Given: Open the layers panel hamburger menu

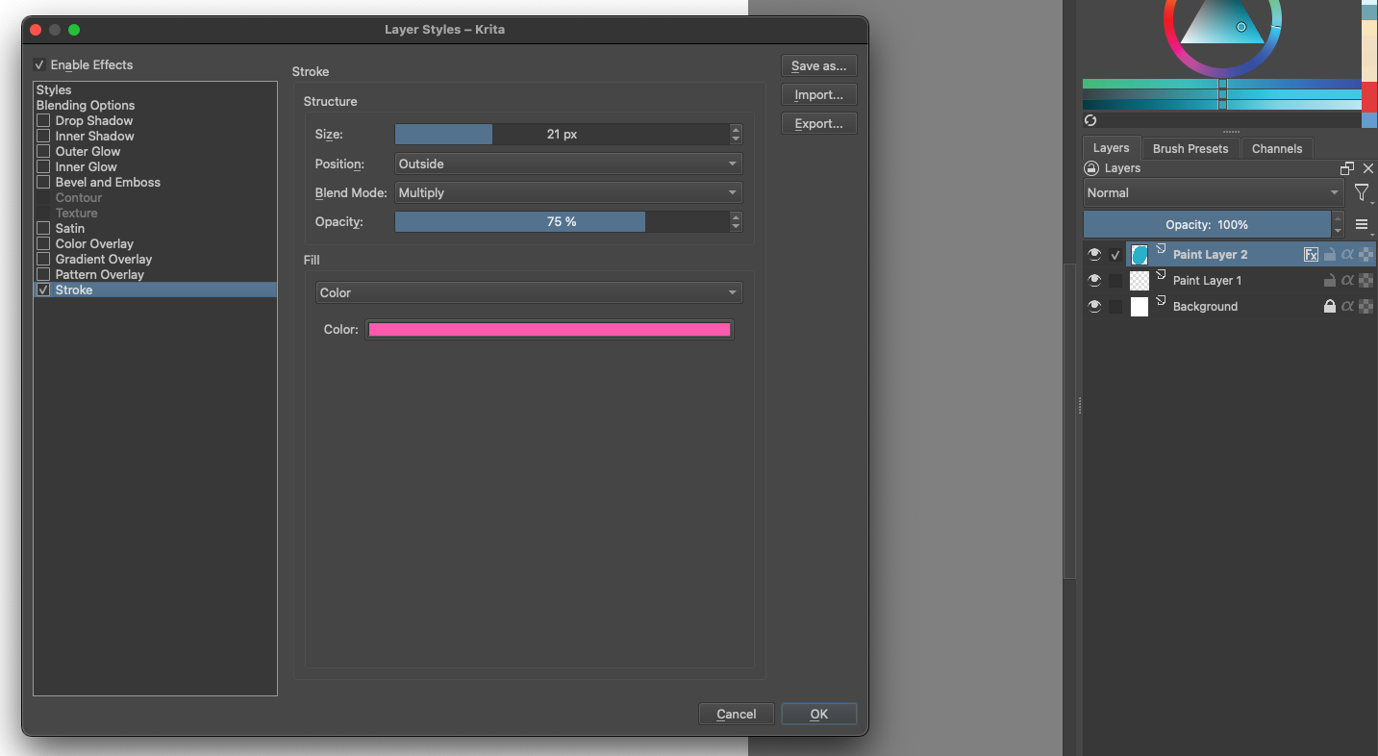Looking at the screenshot, I should click(x=1362, y=225).
